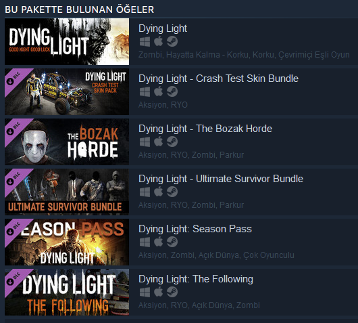Click the Apple icon under The Following
This screenshot has height=323, width=358.
[159, 293]
